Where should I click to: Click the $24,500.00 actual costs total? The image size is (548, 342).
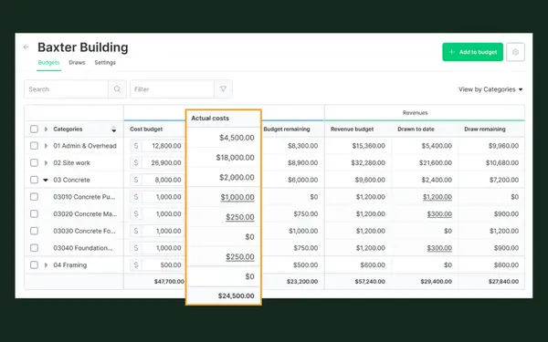click(237, 296)
